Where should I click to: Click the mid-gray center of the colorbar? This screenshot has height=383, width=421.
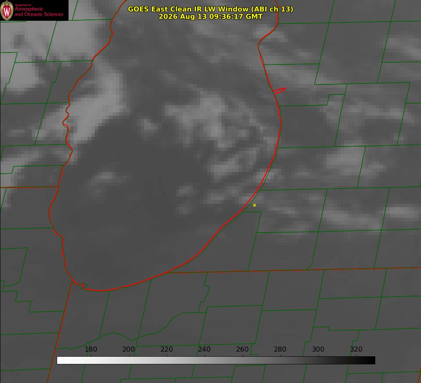click(216, 361)
